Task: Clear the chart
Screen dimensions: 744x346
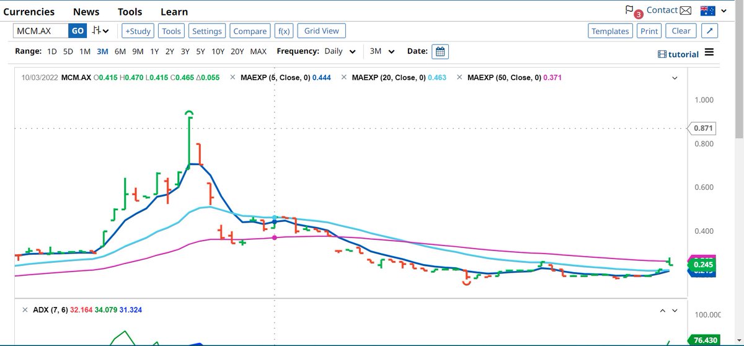Action: coord(681,31)
